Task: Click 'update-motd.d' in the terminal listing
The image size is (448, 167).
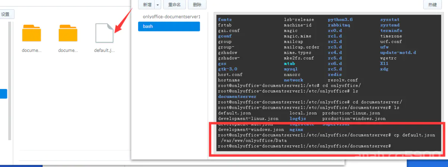Action: tap(398, 53)
